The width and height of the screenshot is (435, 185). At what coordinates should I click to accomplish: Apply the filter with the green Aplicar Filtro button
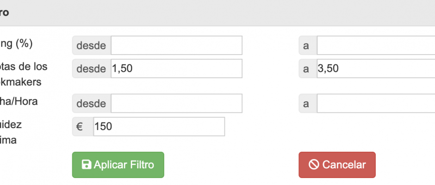click(x=118, y=165)
